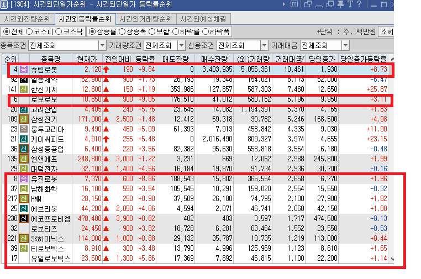The image size is (421, 279).
Task: Click the 2,016,490 buy balance of 케이씨피드
Action: pyautogui.click(x=217, y=139)
